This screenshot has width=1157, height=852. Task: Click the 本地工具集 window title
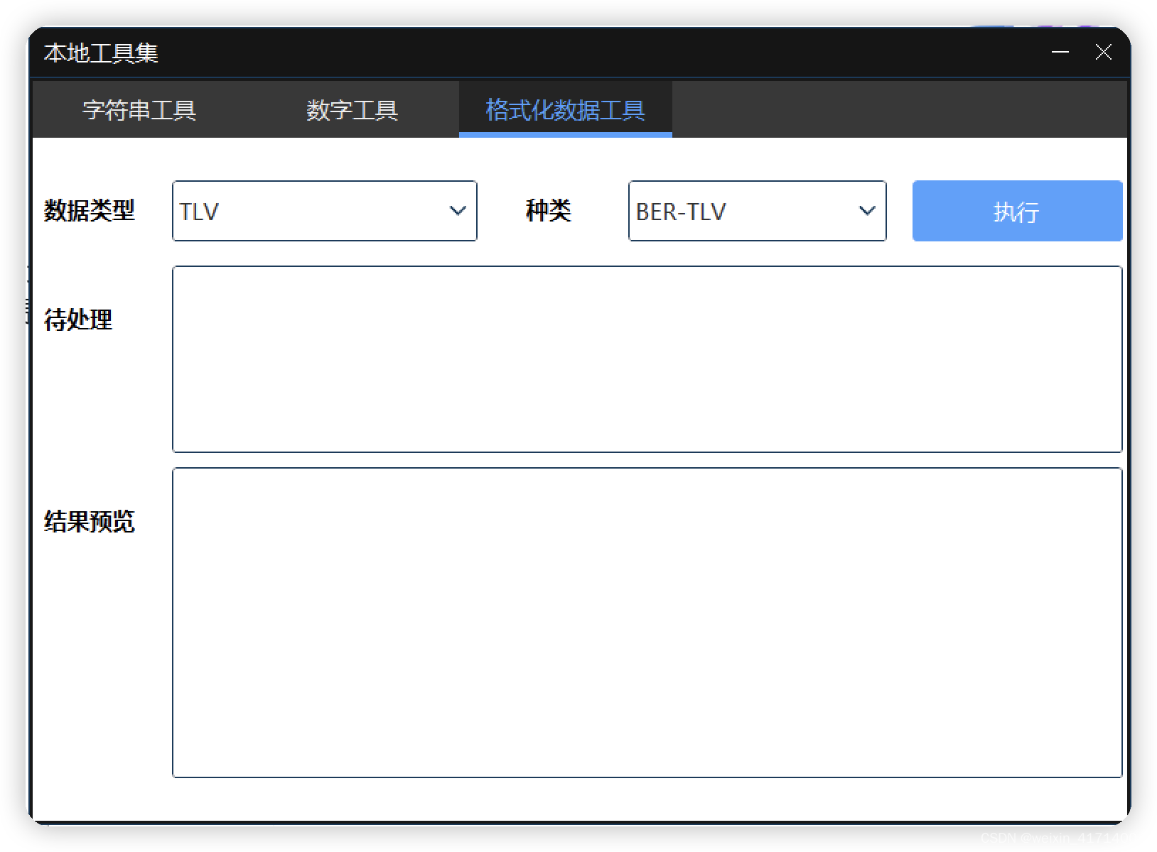[101, 53]
